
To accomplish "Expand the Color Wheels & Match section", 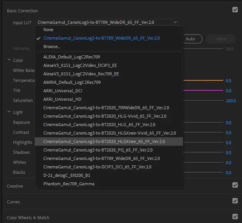I will 28,218.
